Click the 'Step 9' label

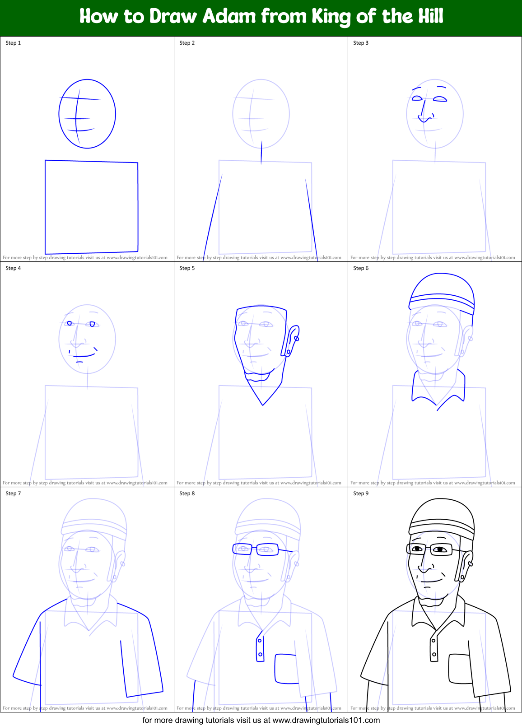(361, 493)
